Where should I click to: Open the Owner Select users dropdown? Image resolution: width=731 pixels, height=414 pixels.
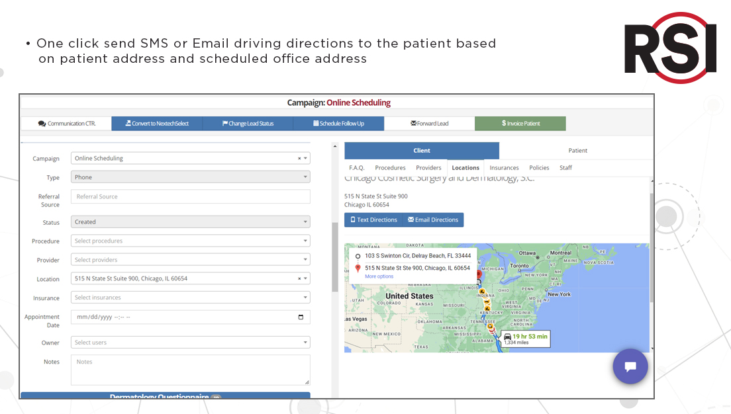190,343
